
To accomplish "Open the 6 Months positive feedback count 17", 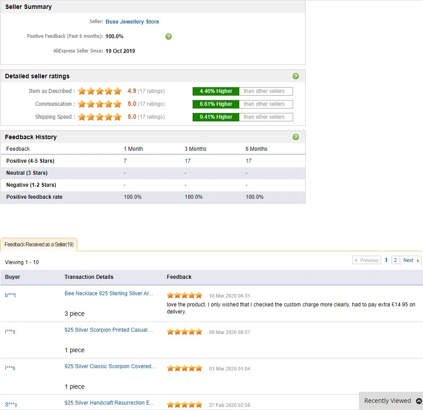I will pos(249,161).
